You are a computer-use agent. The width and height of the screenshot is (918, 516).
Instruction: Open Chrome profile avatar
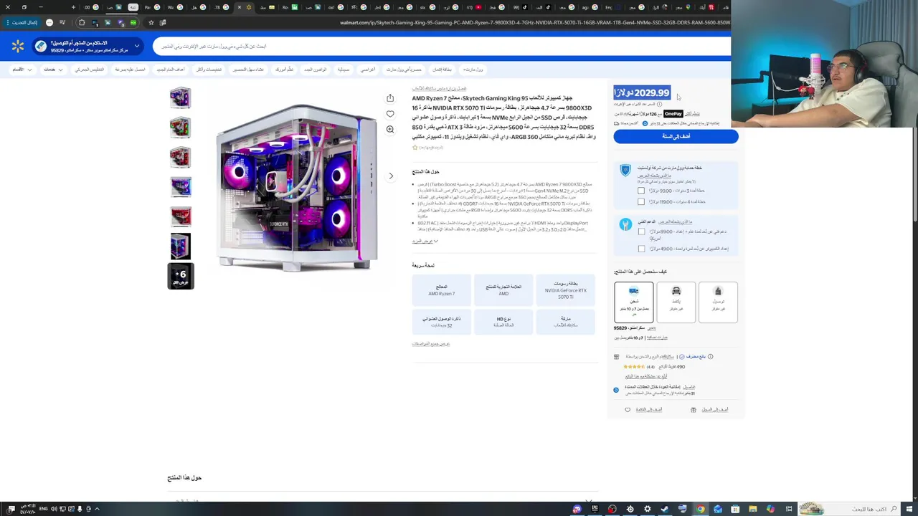coord(49,22)
